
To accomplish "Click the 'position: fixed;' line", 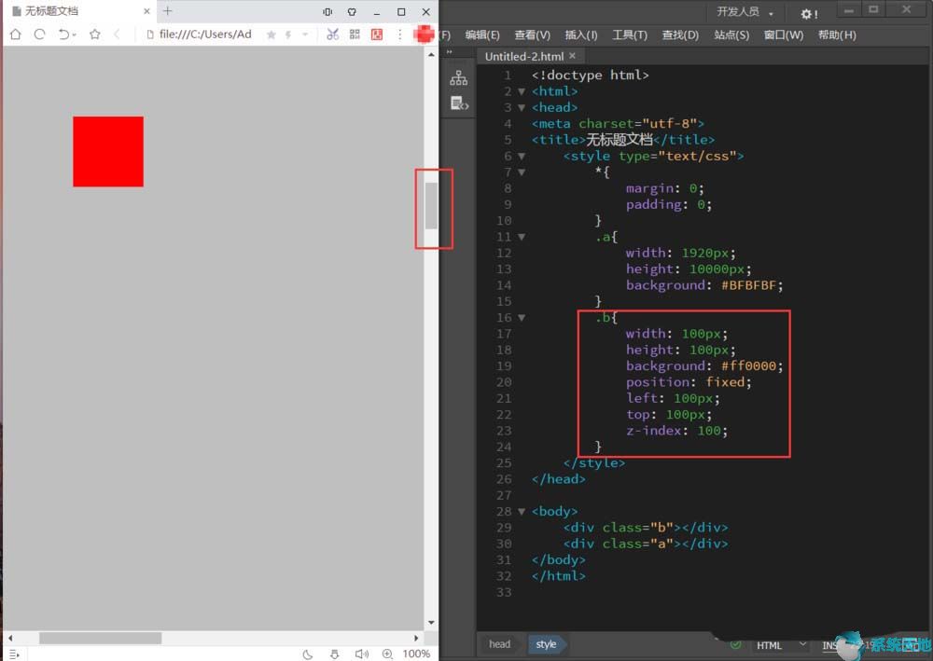I will click(689, 382).
